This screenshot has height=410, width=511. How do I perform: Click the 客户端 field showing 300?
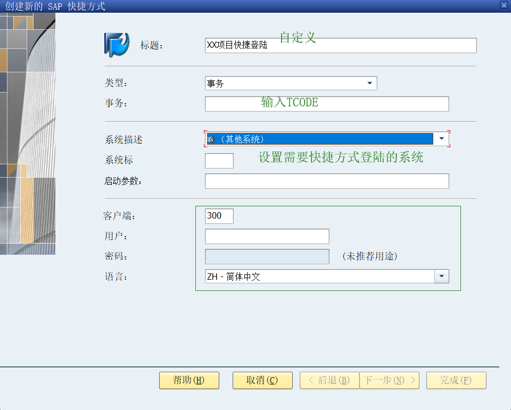coord(219,216)
